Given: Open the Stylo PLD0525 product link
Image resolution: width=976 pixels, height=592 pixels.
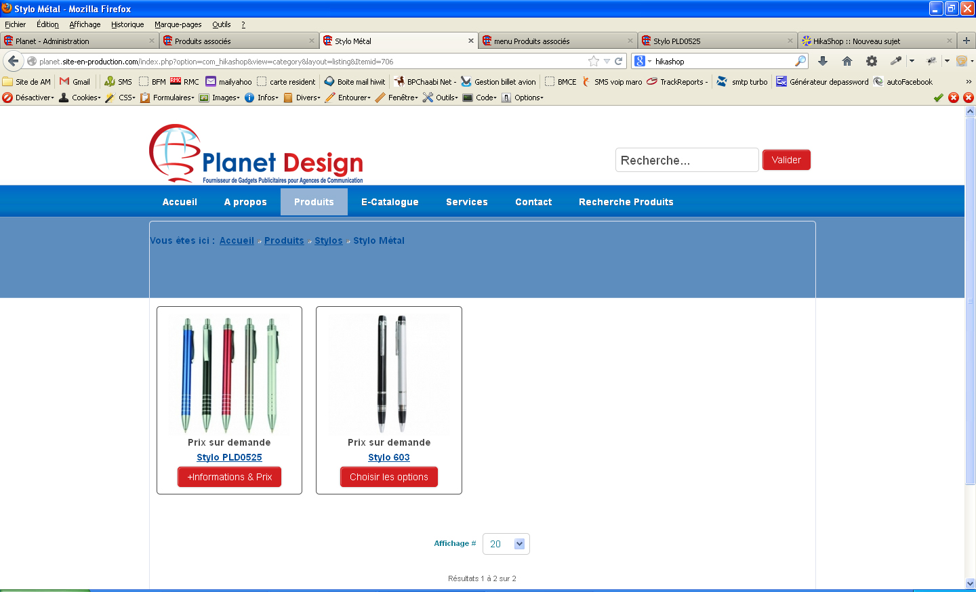Looking at the screenshot, I should [x=229, y=457].
